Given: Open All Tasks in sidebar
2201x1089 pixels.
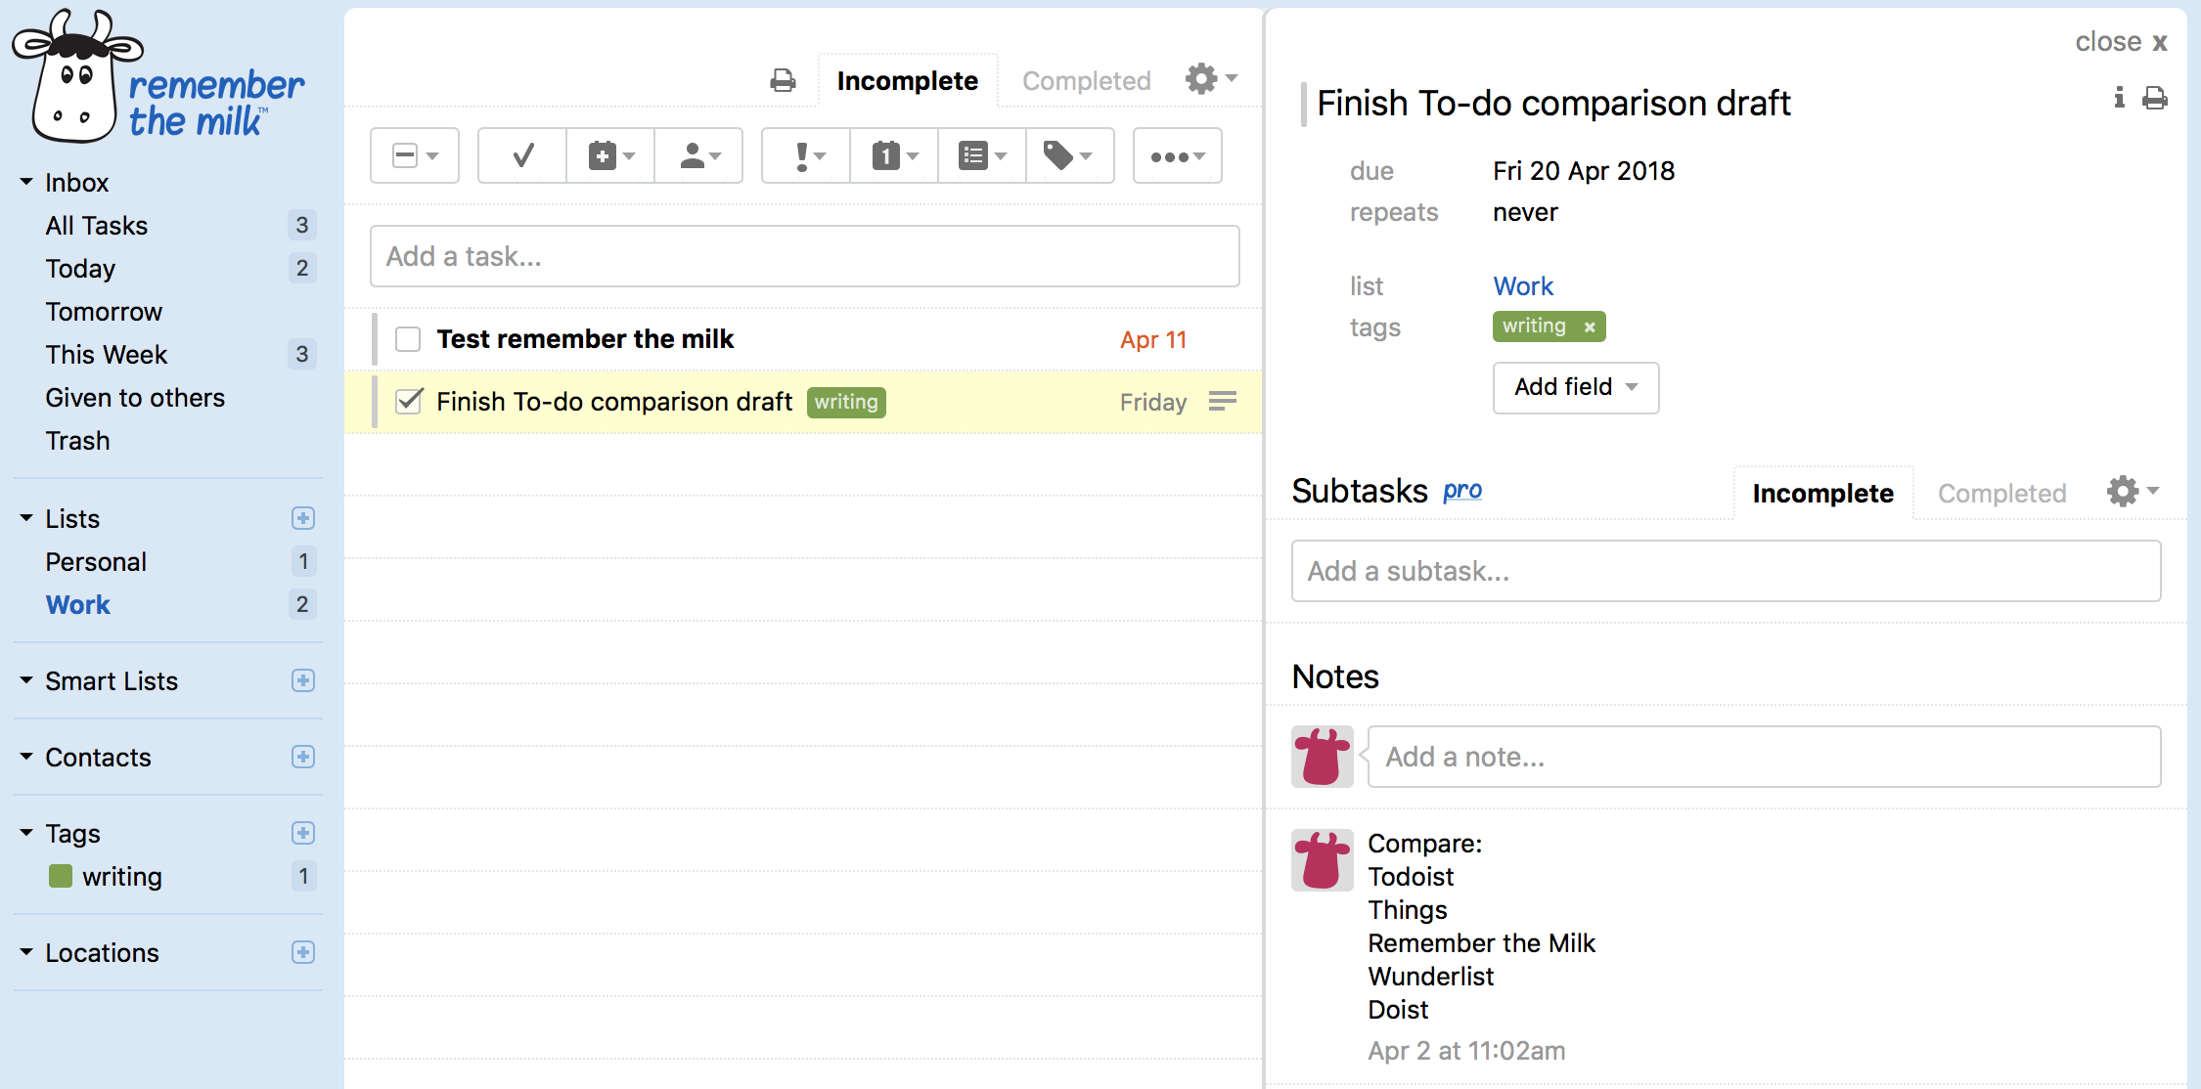Looking at the screenshot, I should point(96,226).
